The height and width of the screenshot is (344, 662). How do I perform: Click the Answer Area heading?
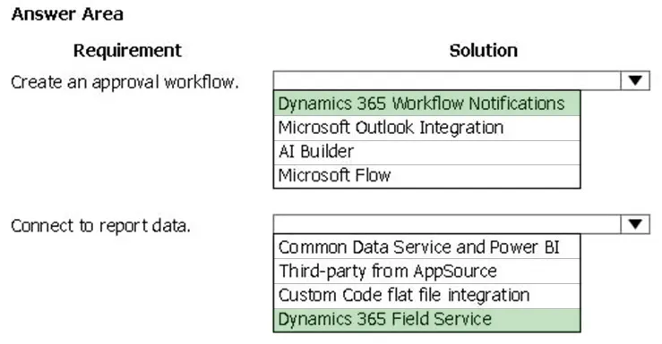[67, 14]
